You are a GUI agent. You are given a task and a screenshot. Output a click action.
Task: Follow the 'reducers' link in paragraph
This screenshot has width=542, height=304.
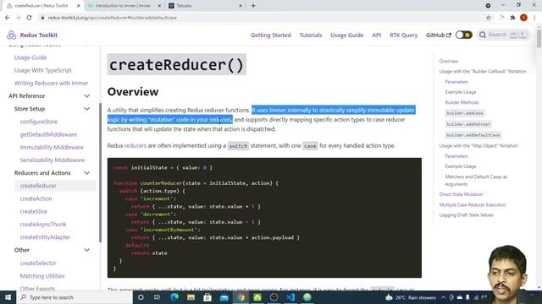(135, 145)
